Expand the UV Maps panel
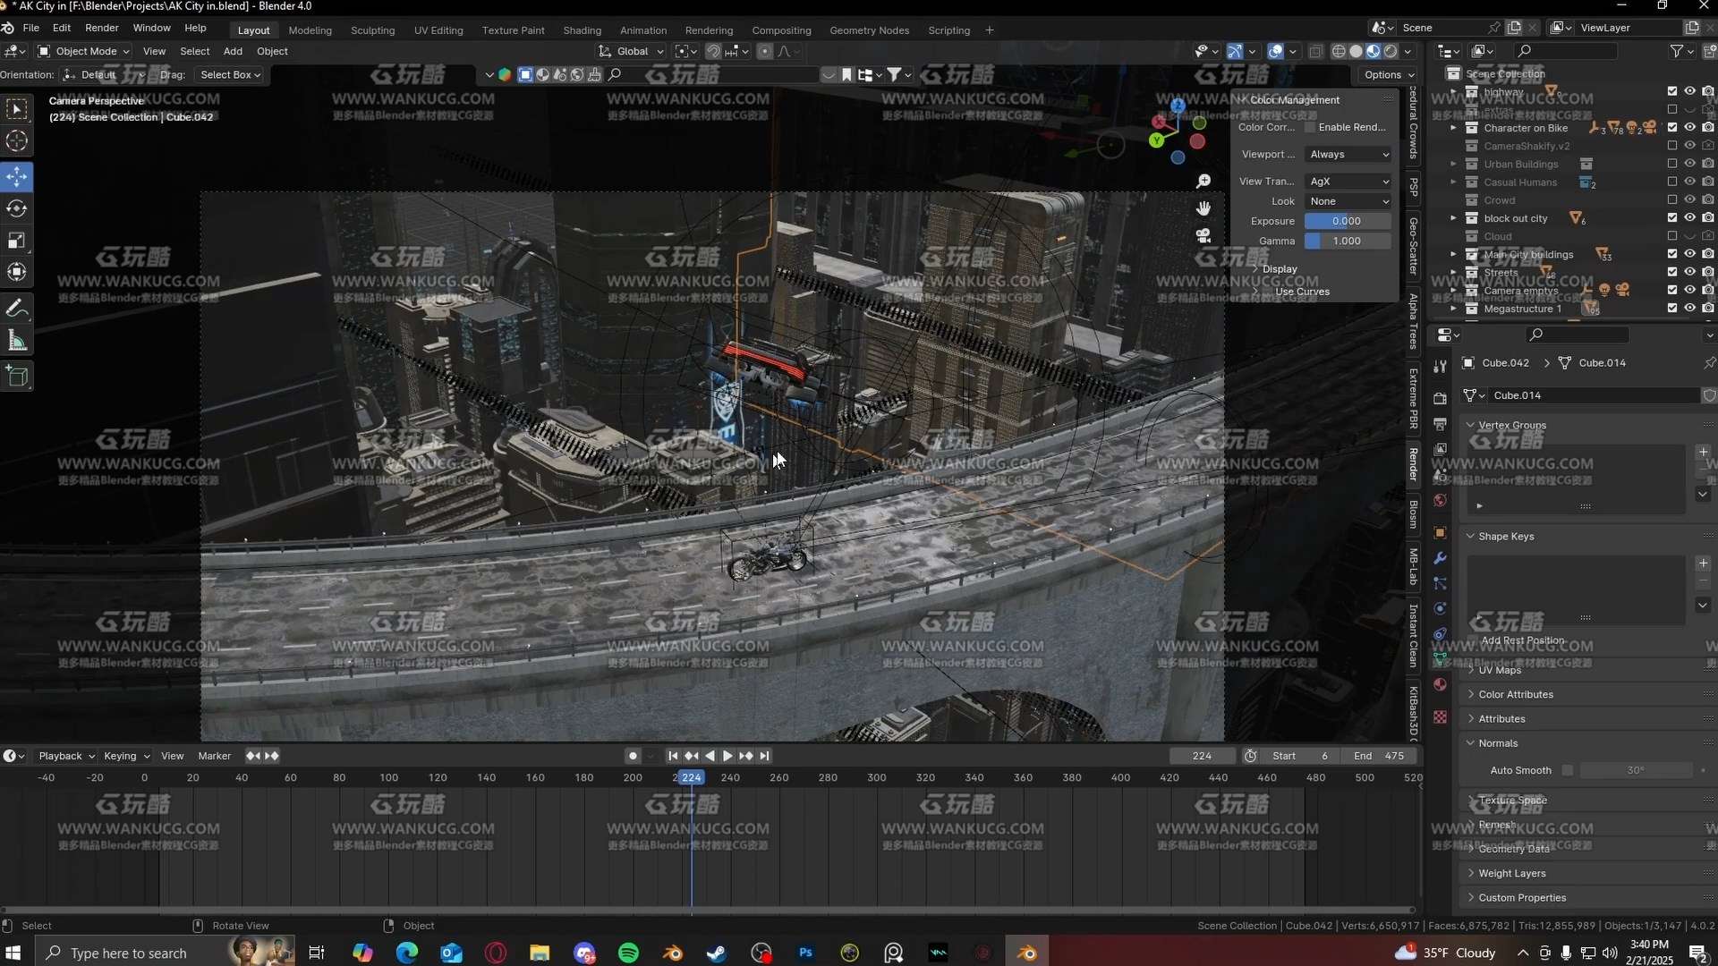 point(1500,670)
